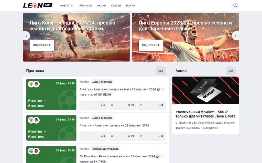
Task: Open 'Увеличенный фрибет 1 500 ₽' promo title
Action: tap(205, 114)
